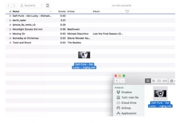Toggle the header checkmark for all ringtones

pos(10,12)
